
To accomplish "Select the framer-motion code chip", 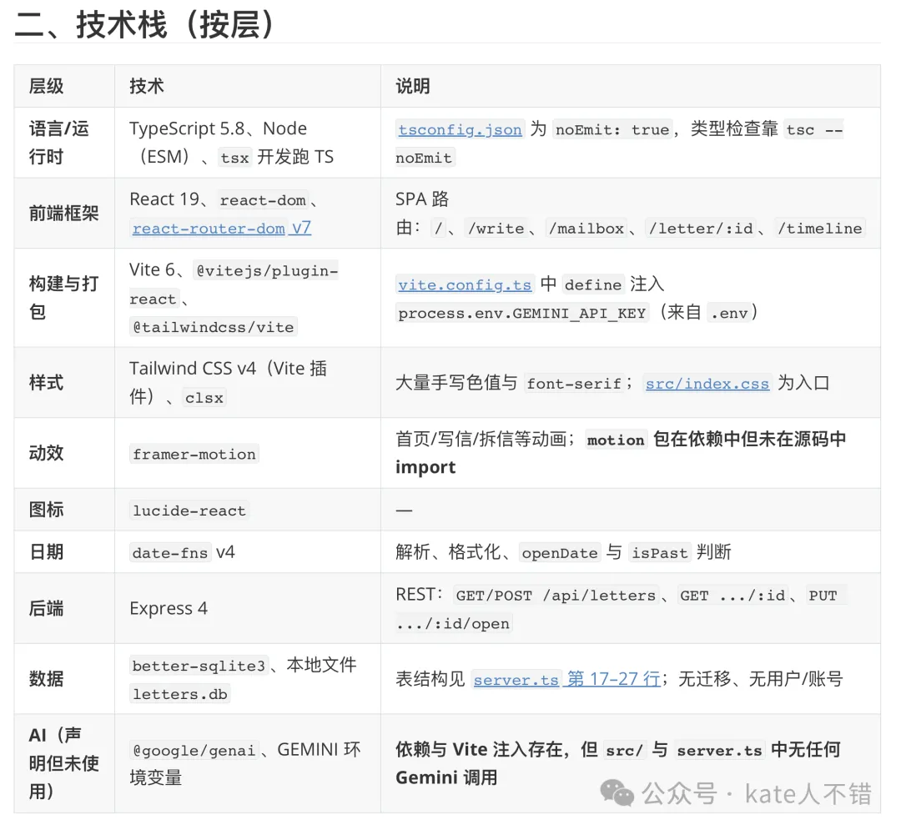I will [194, 454].
